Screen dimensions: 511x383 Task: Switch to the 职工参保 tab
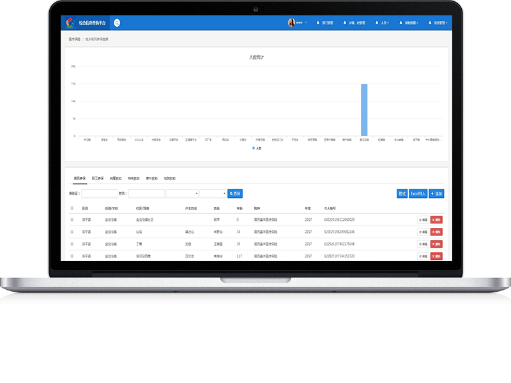pos(98,178)
